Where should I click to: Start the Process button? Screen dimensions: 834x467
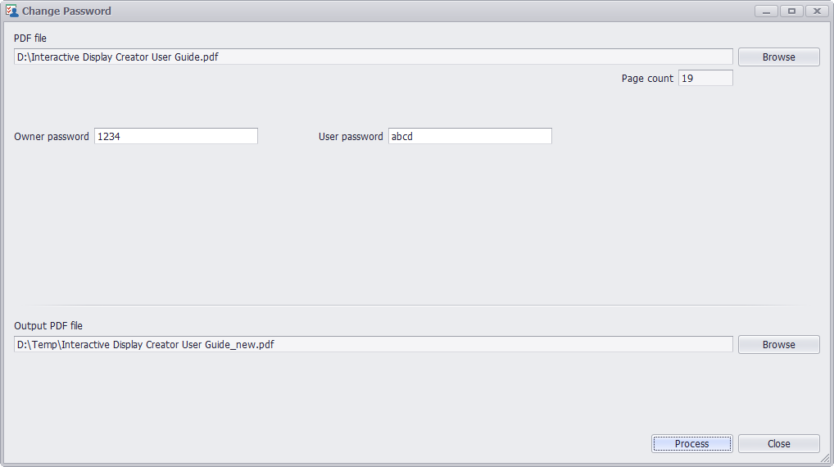click(x=692, y=443)
